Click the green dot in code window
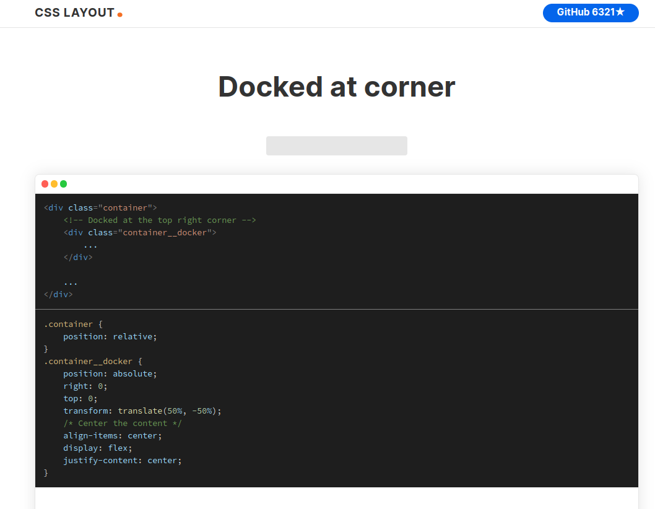 pos(64,184)
